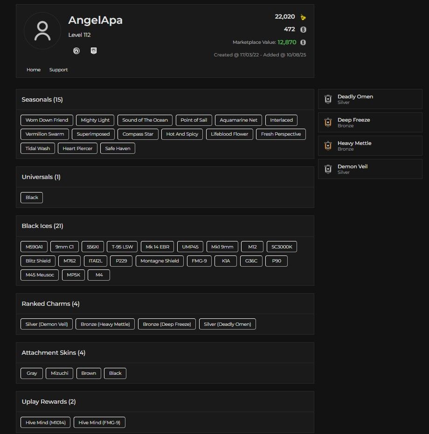This screenshot has height=434, width=429.
Task: Click the Deep Freeze bronze rank charm icon
Action: pos(328,122)
